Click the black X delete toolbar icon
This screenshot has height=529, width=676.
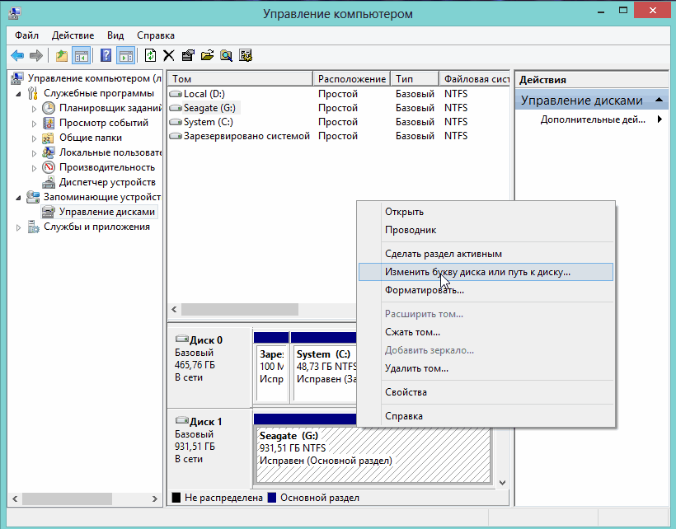point(168,56)
